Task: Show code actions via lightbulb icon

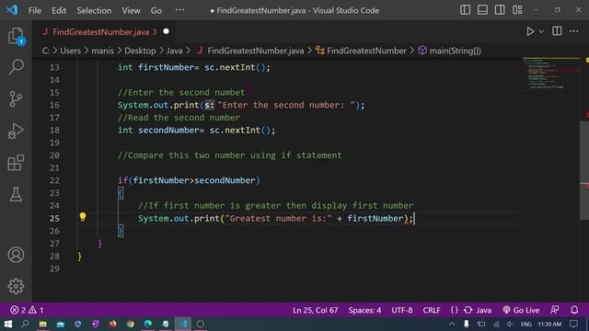Action: click(83, 217)
